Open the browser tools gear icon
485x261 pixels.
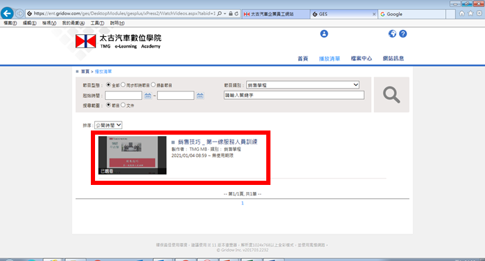[x=479, y=13]
